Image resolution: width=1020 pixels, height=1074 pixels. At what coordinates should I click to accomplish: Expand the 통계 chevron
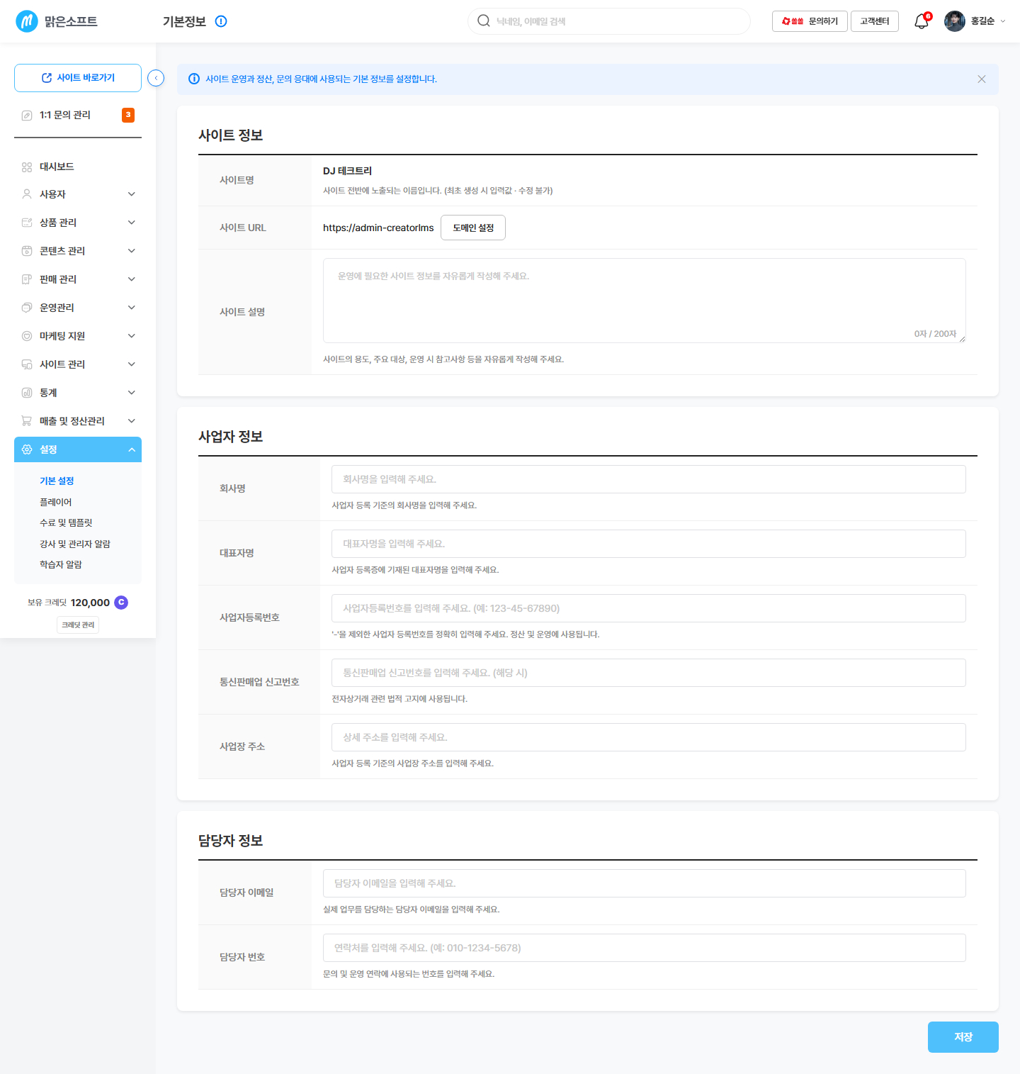coord(132,392)
